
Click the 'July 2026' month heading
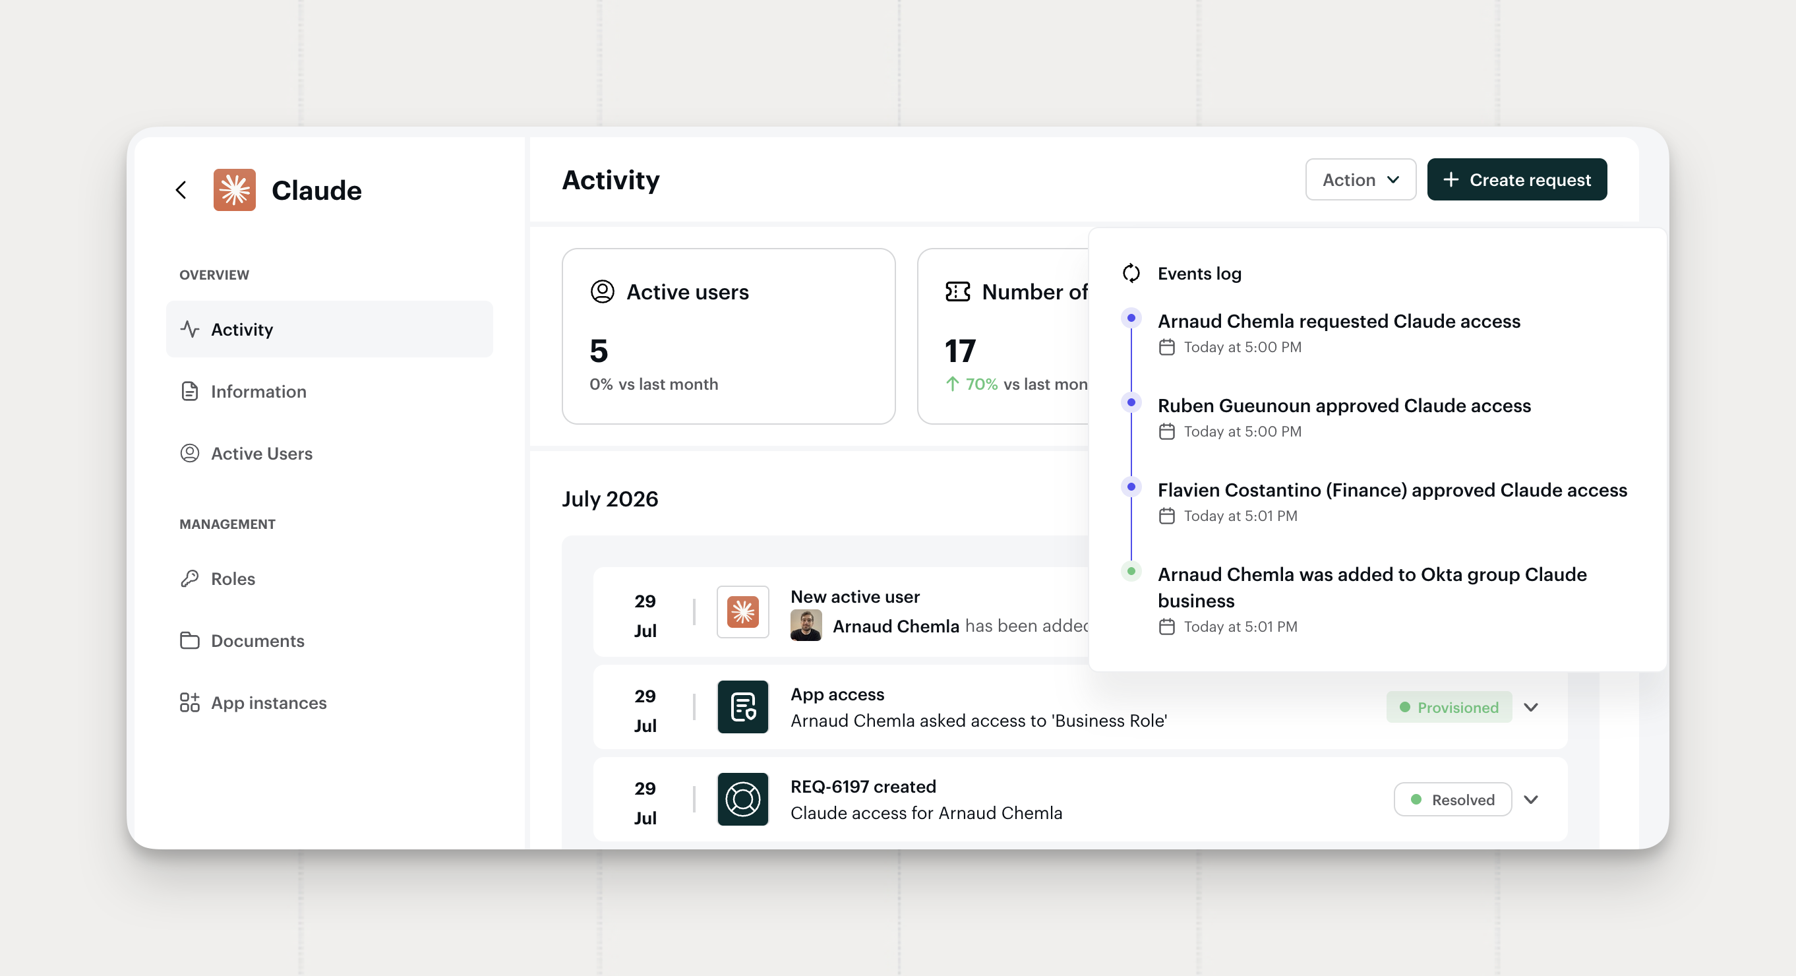pos(610,499)
